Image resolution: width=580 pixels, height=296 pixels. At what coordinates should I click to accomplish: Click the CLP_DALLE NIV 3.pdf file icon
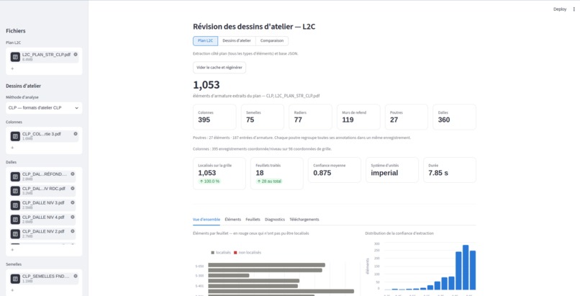tap(15, 205)
